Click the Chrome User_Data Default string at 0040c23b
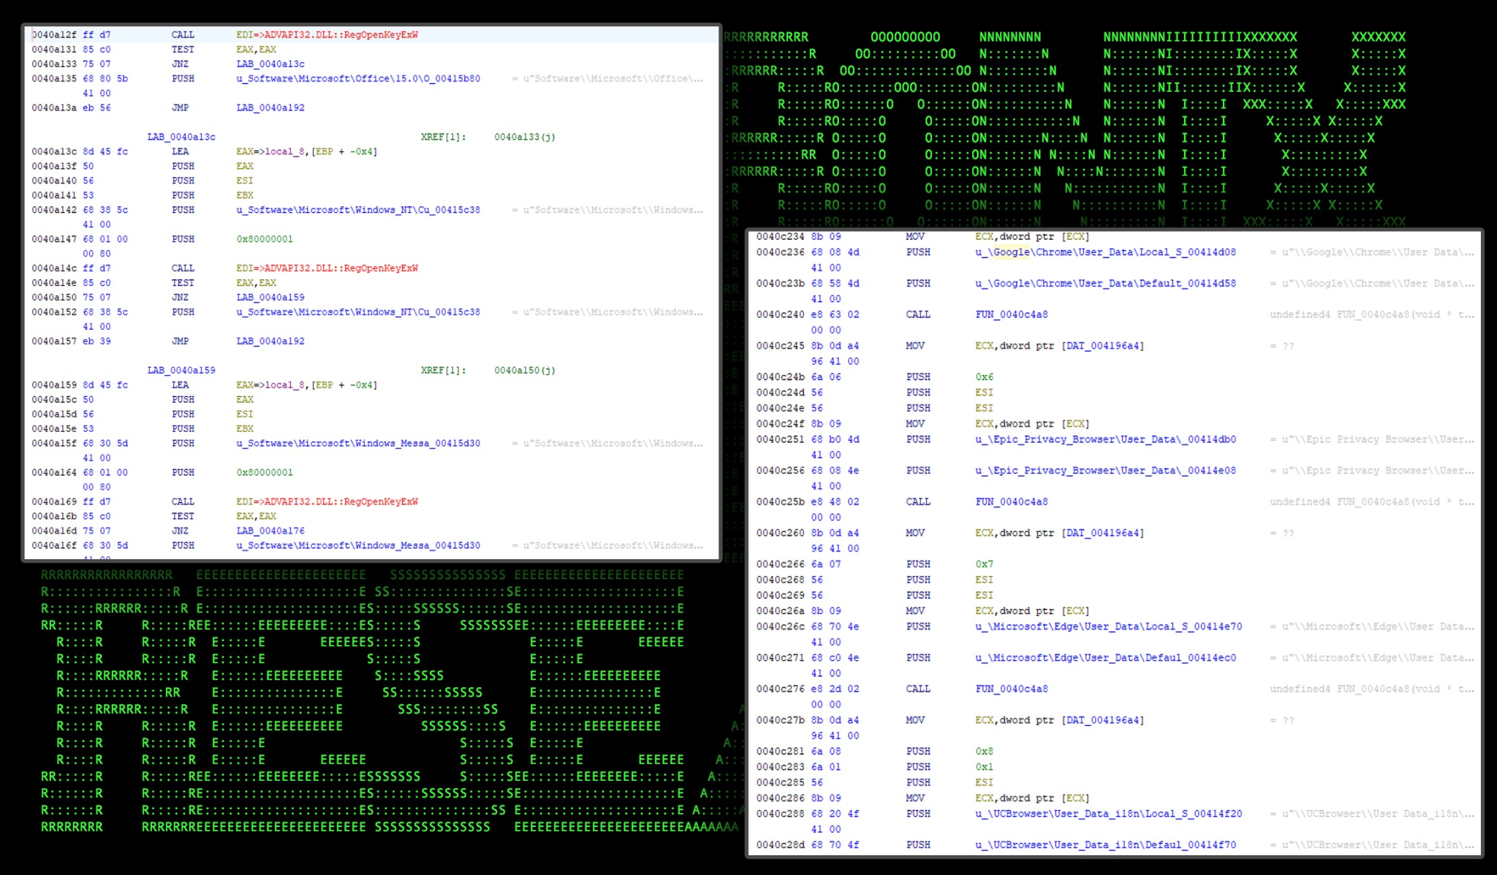 click(x=1104, y=284)
